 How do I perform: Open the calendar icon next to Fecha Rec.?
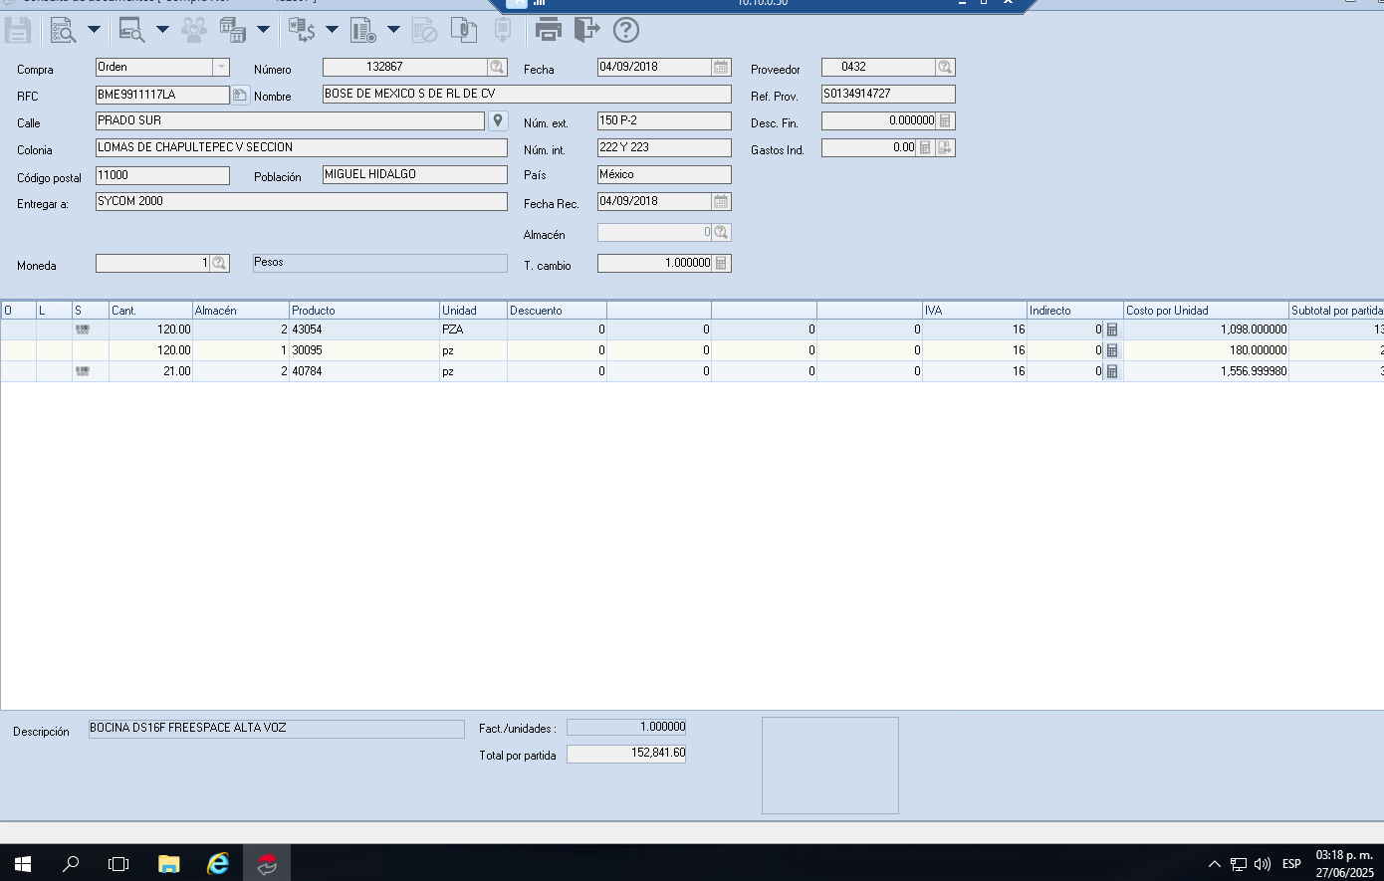tap(721, 201)
